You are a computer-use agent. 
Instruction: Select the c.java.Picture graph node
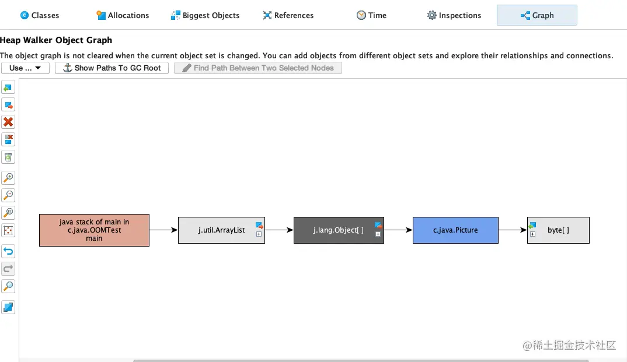(455, 230)
